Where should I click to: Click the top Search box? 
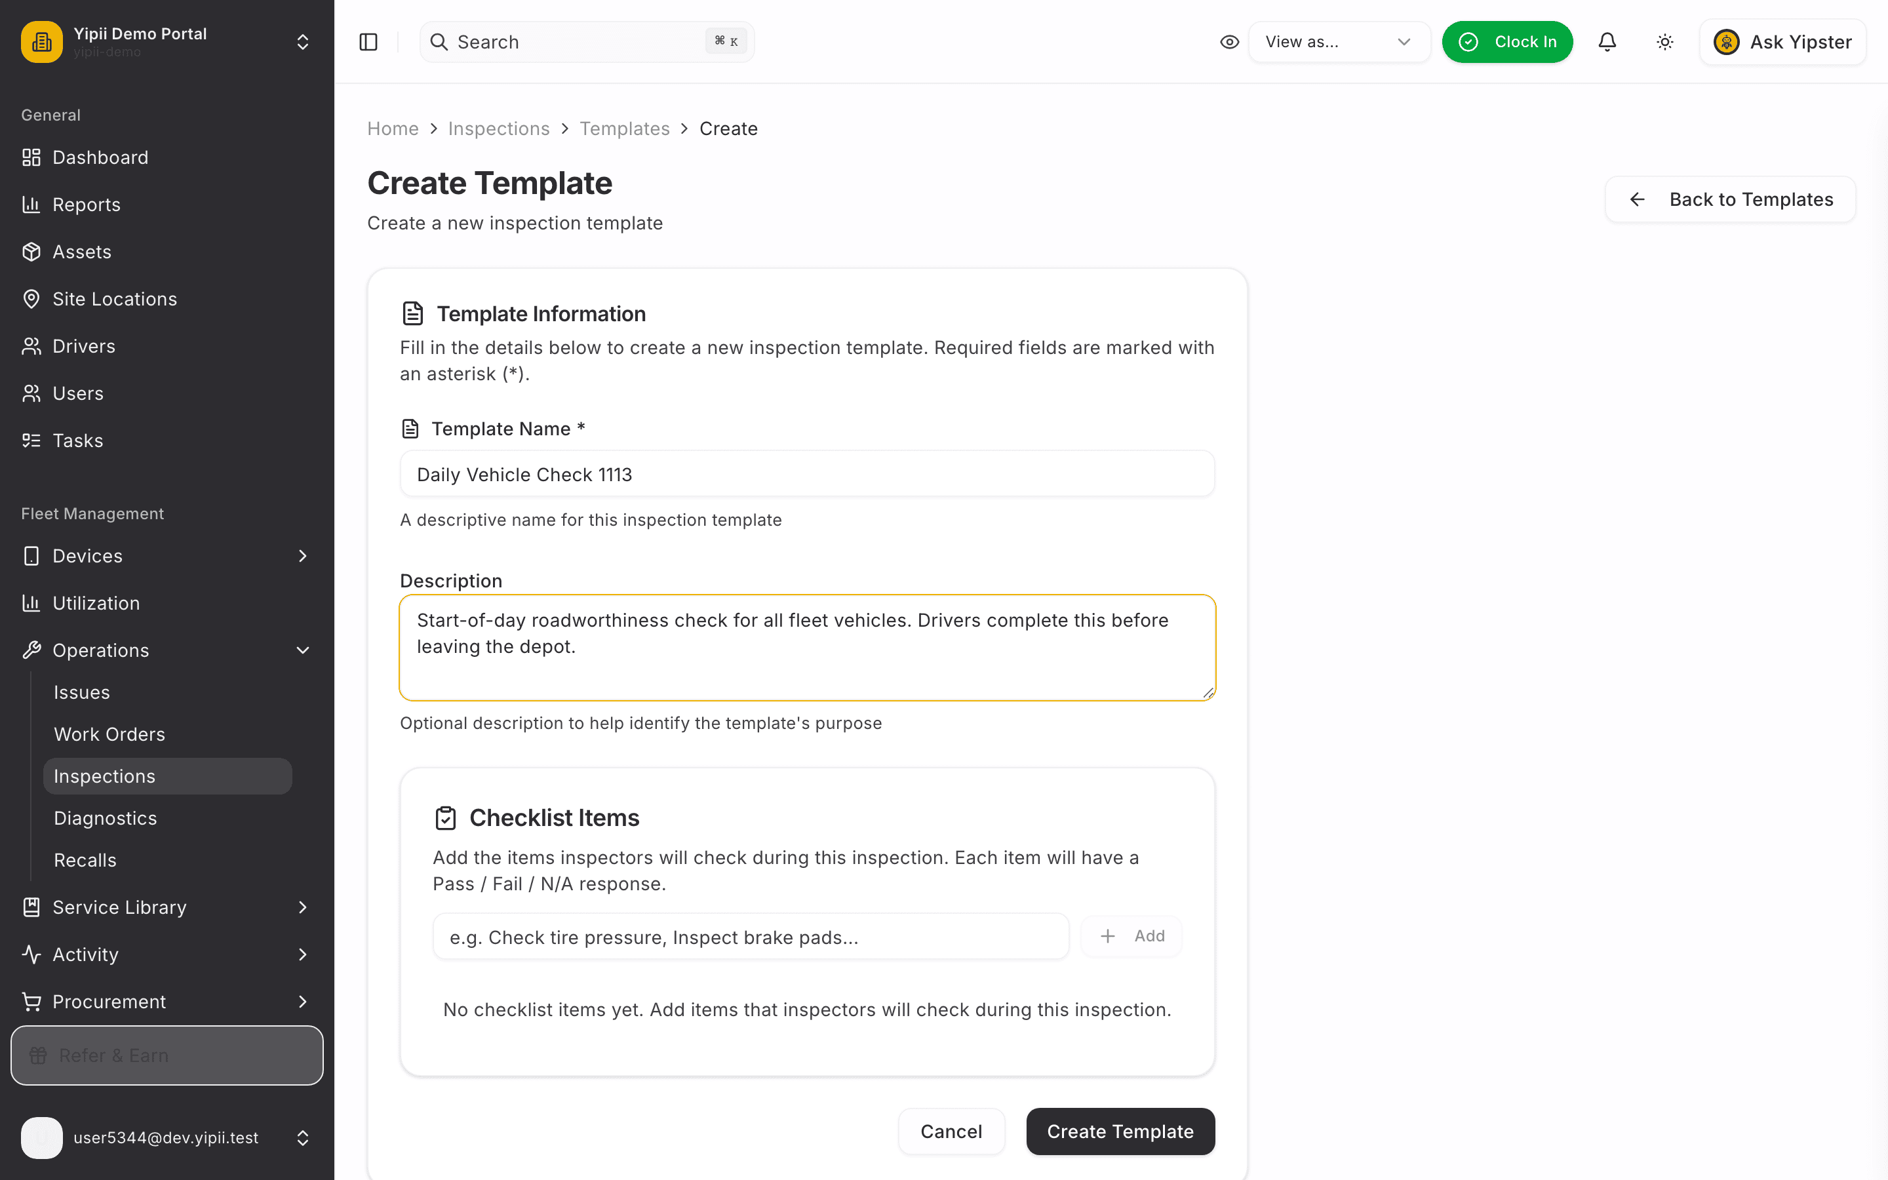click(587, 42)
